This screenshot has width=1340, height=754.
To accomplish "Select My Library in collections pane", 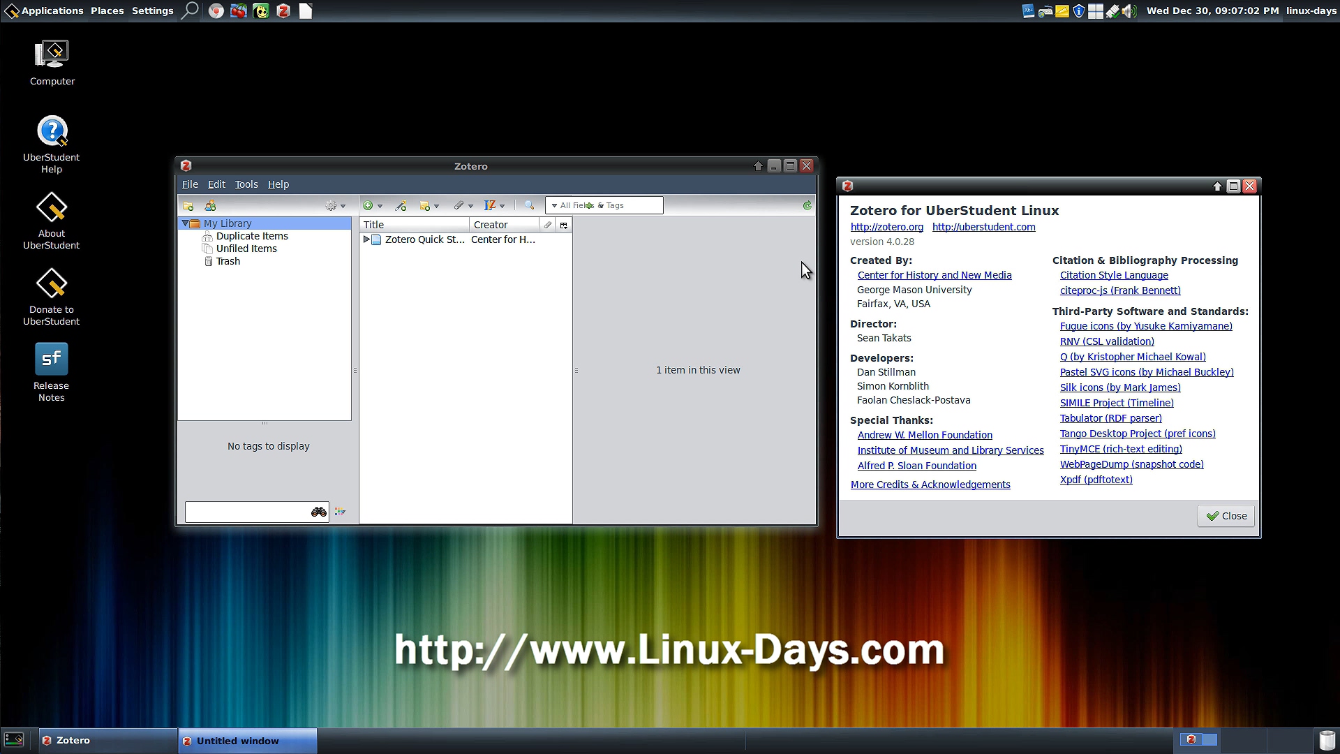I will click(x=265, y=223).
